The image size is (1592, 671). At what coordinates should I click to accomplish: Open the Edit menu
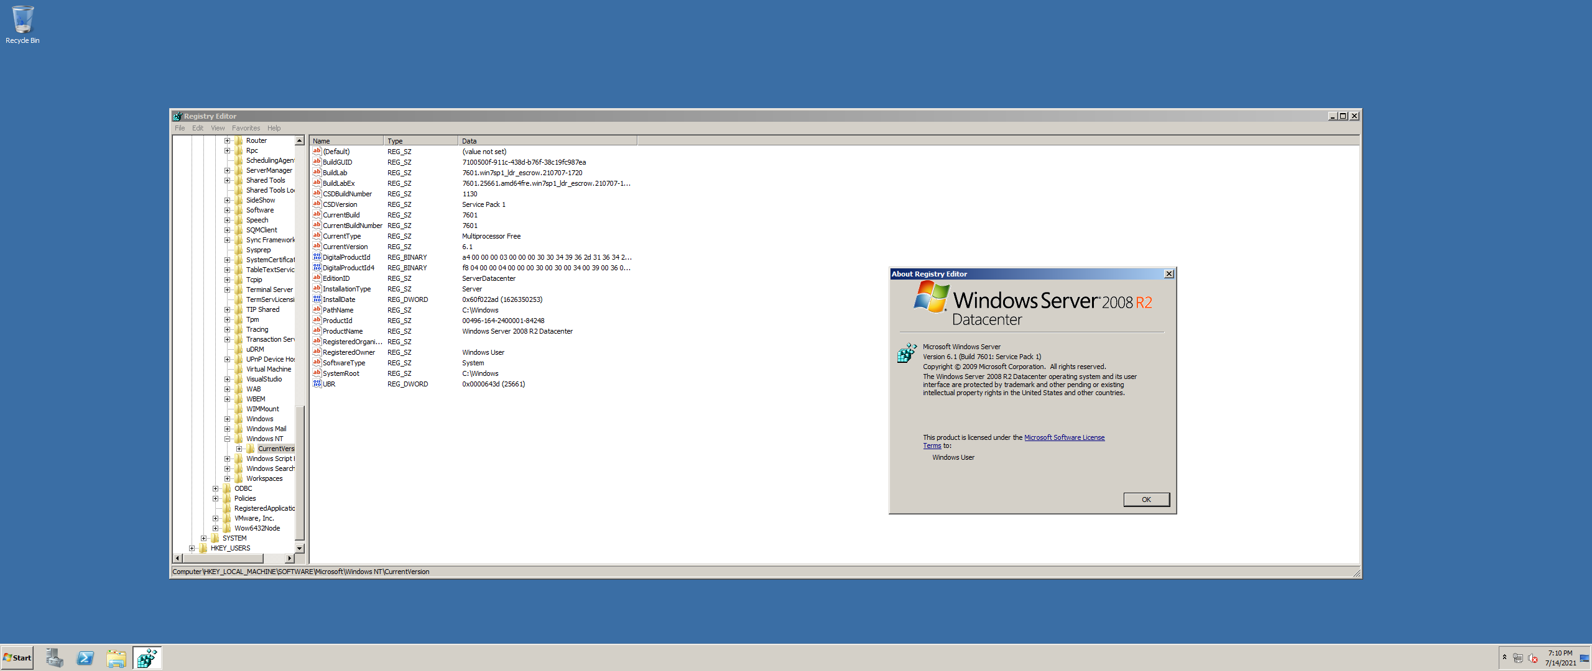point(198,128)
